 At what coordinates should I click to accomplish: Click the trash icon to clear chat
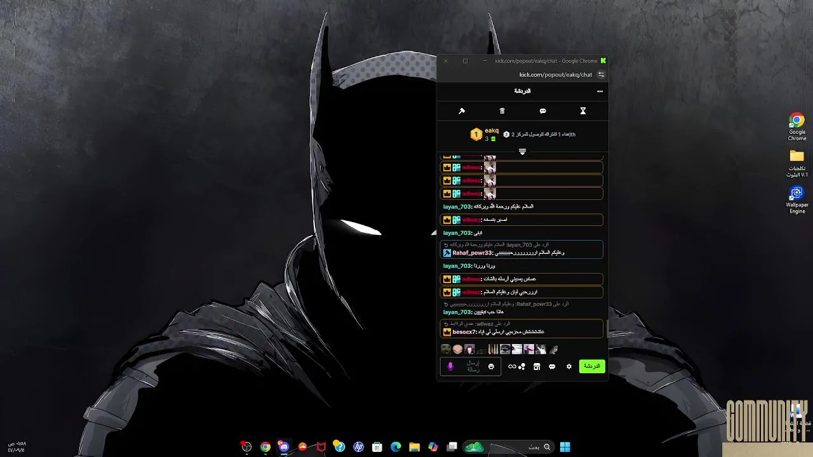pos(502,111)
